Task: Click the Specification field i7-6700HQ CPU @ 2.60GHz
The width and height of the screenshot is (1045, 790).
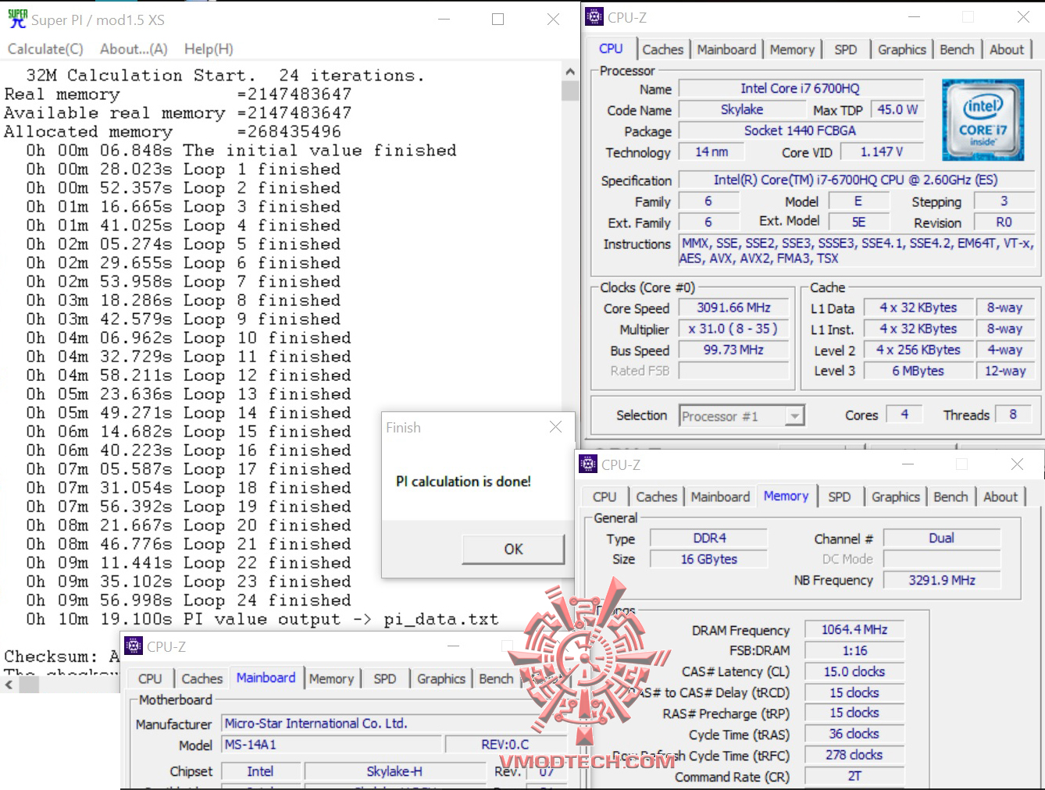Action: tap(855, 180)
